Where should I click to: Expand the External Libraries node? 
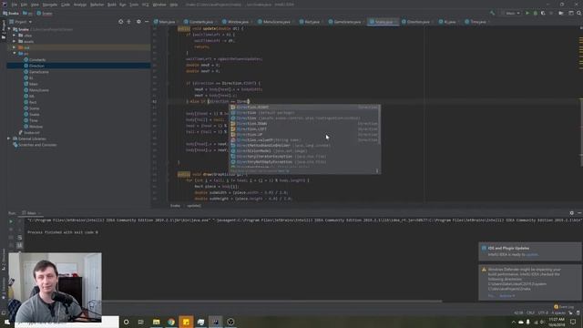[x=8, y=138]
